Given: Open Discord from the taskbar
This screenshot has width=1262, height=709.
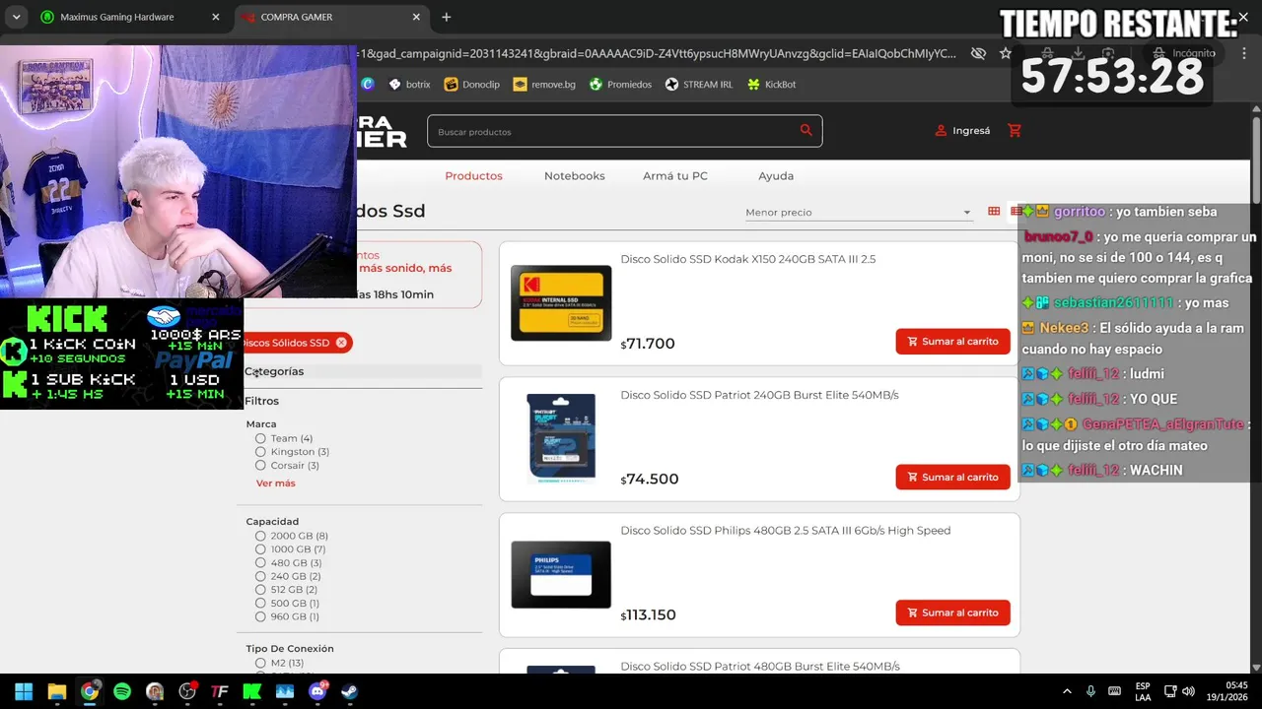Looking at the screenshot, I should (317, 691).
